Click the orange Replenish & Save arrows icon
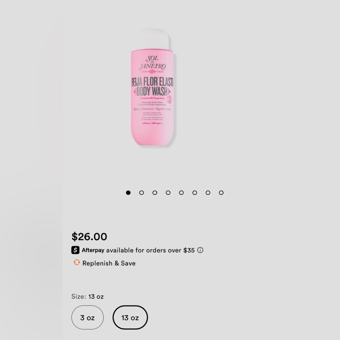340x340 pixels. (x=76, y=262)
